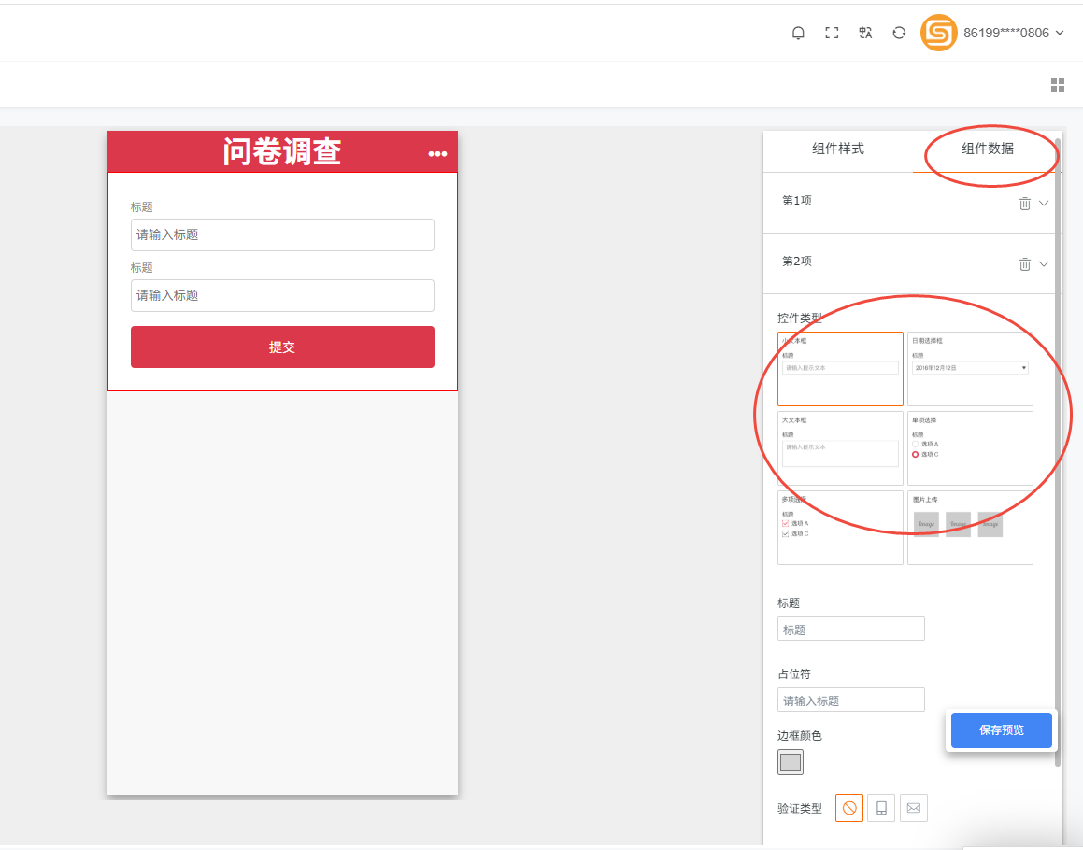Delete 第2项 with trash icon

coord(1025,264)
